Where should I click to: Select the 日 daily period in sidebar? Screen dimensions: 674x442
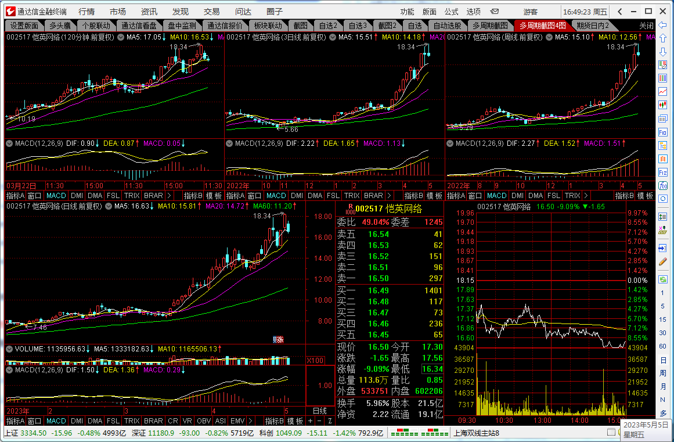pyautogui.click(x=662, y=360)
